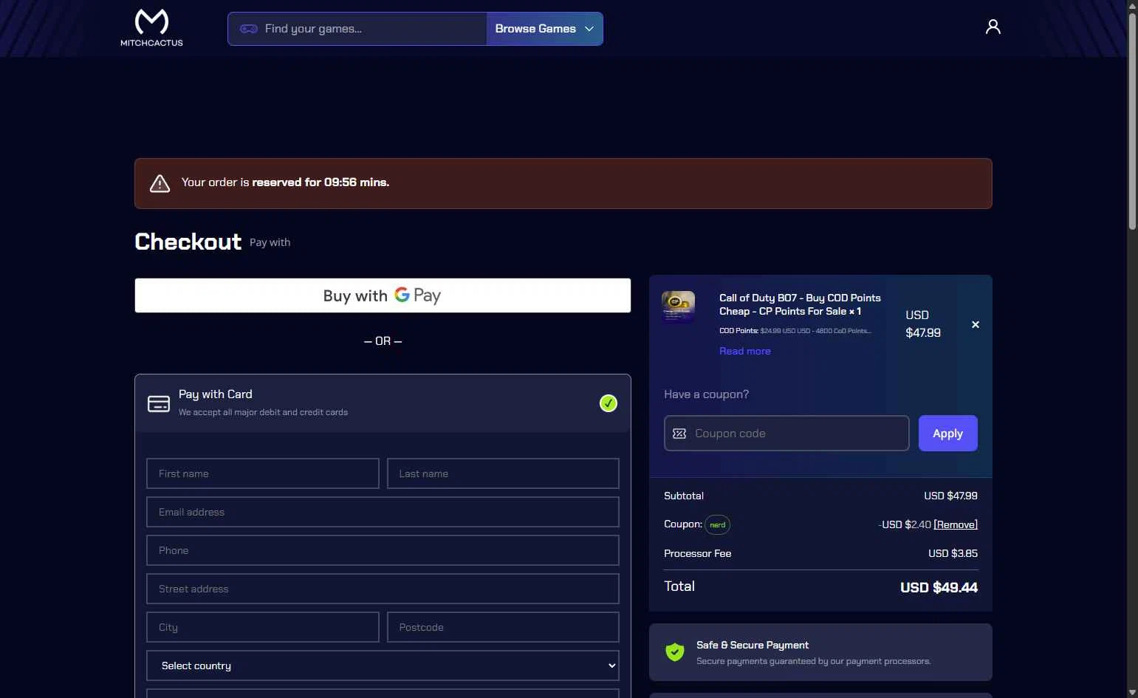Image resolution: width=1138 pixels, height=698 pixels.
Task: Click the green shield Safe & Secure icon
Action: point(675,652)
